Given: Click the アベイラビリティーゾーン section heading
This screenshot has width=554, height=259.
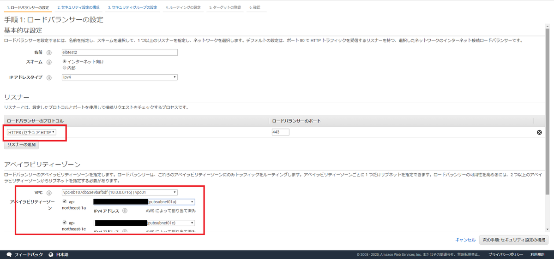Looking at the screenshot, I should tap(42, 164).
